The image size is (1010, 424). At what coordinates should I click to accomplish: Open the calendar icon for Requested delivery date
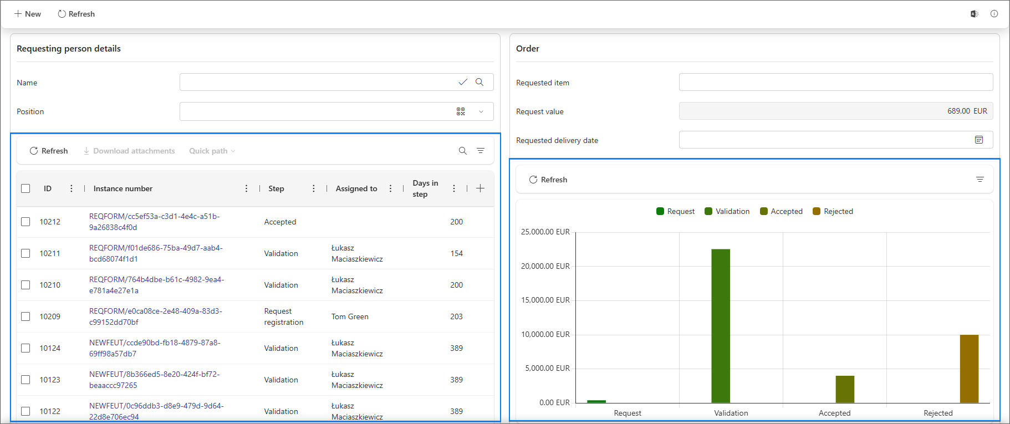pyautogui.click(x=979, y=140)
